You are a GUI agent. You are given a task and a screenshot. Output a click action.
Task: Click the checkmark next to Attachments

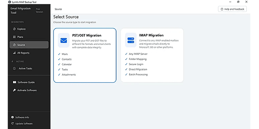(x=59, y=75)
